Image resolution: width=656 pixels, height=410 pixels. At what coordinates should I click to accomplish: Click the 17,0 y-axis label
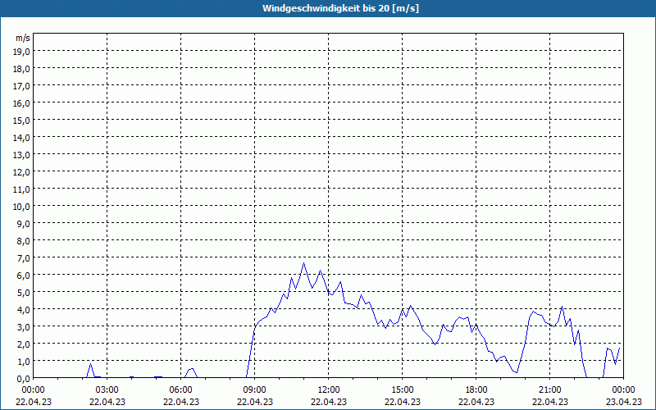22,86
